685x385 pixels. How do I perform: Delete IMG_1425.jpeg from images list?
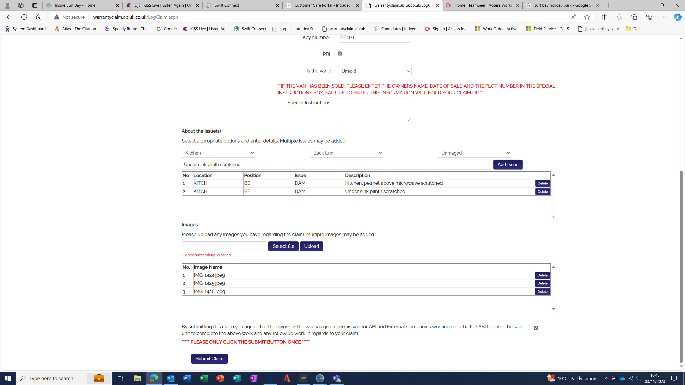coord(542,283)
